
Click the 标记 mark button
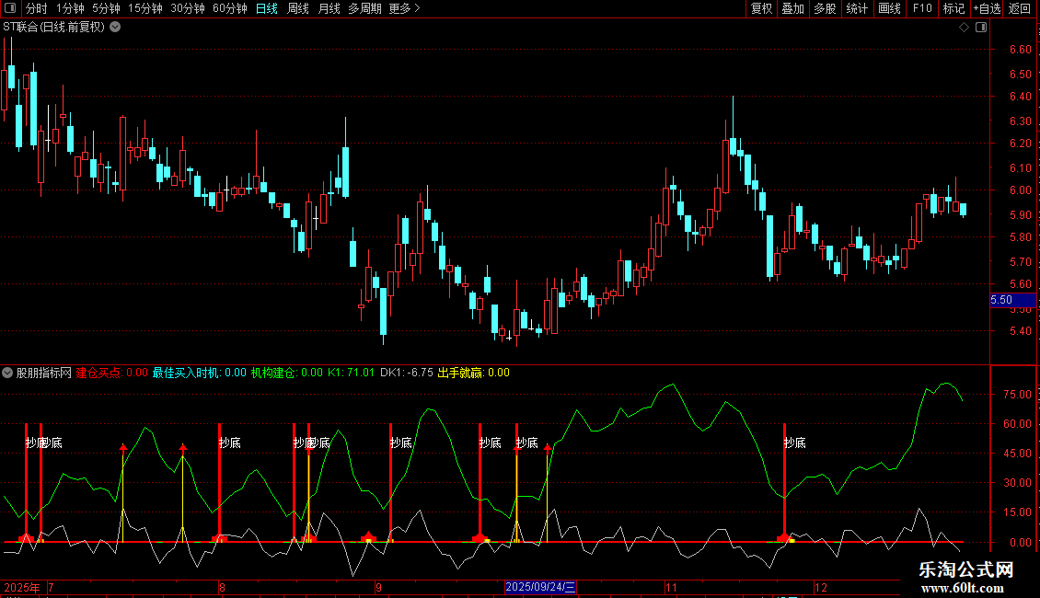953,8
